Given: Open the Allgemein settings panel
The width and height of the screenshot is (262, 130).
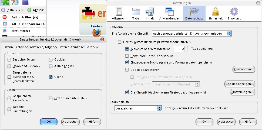Looking at the screenshot, I should [x=119, y=14].
